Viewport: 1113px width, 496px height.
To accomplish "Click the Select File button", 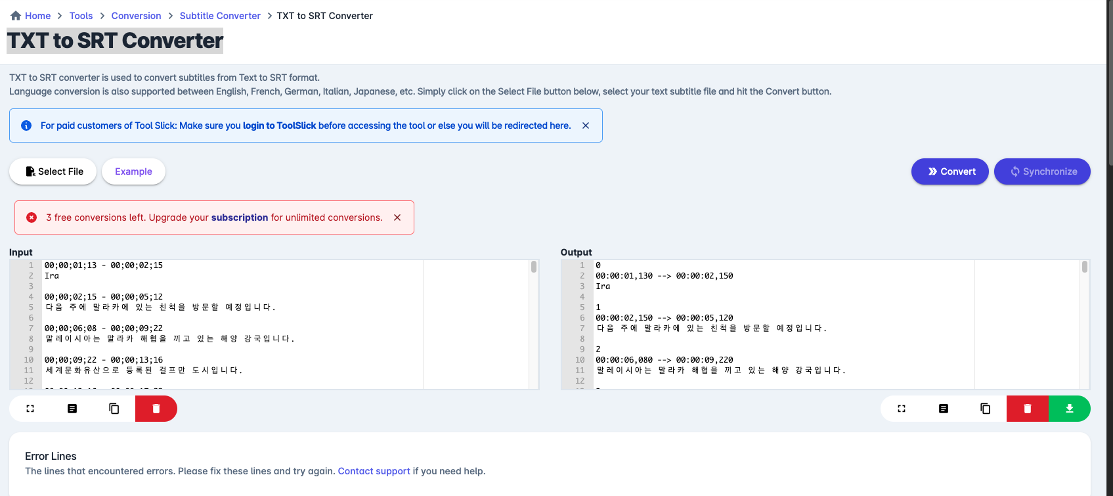I will tap(53, 171).
